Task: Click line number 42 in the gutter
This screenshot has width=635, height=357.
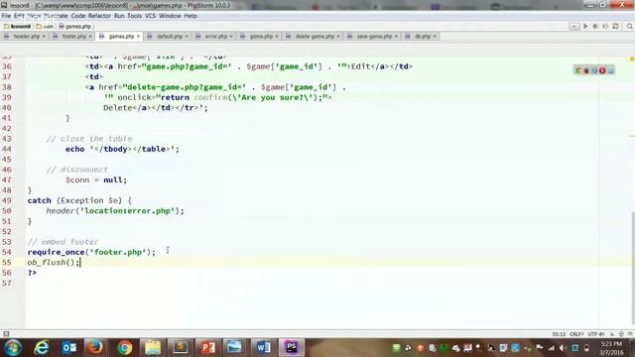Action: [7, 128]
